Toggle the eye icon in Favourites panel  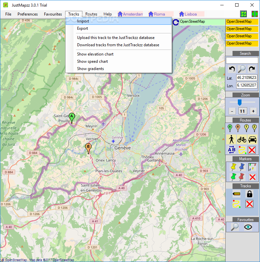point(248,227)
